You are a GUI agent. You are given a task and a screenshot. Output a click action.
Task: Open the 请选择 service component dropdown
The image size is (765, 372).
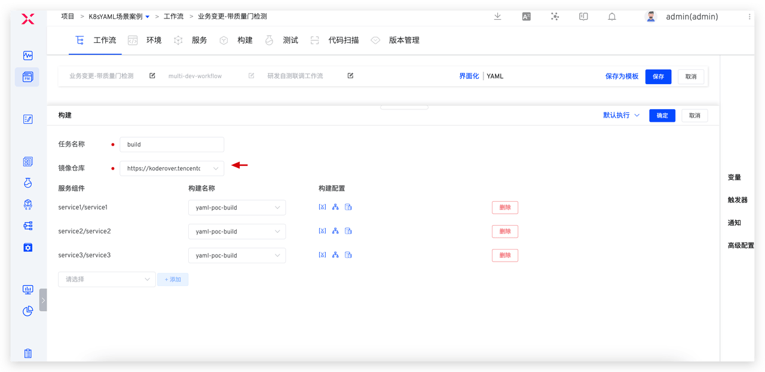pos(106,279)
